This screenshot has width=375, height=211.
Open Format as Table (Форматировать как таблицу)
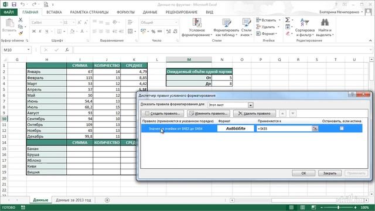[226, 28]
